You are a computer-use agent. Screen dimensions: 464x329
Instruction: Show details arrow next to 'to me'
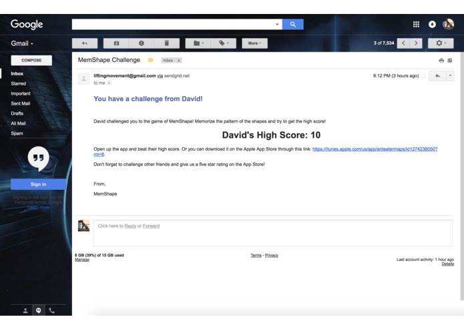coord(109,83)
